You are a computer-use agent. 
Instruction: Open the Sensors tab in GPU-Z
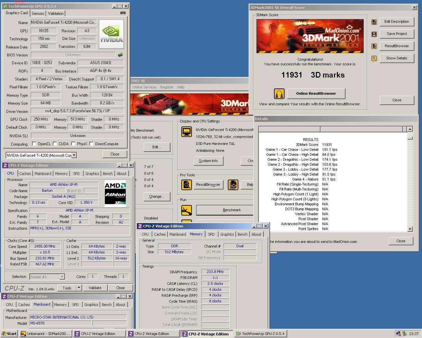38,14
